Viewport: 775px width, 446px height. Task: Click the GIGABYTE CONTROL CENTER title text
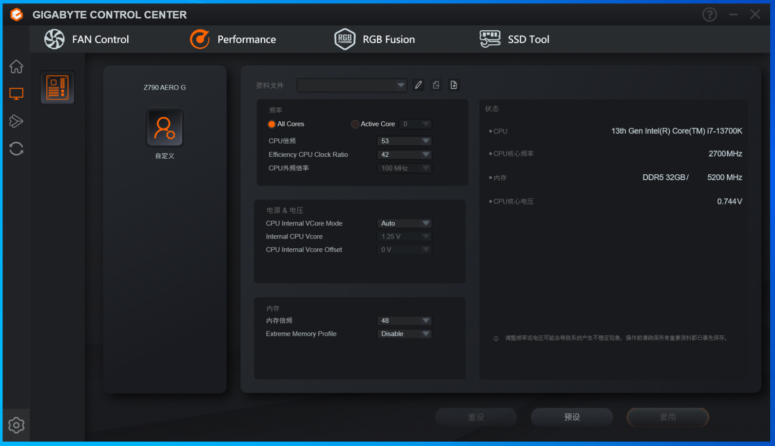[110, 15]
